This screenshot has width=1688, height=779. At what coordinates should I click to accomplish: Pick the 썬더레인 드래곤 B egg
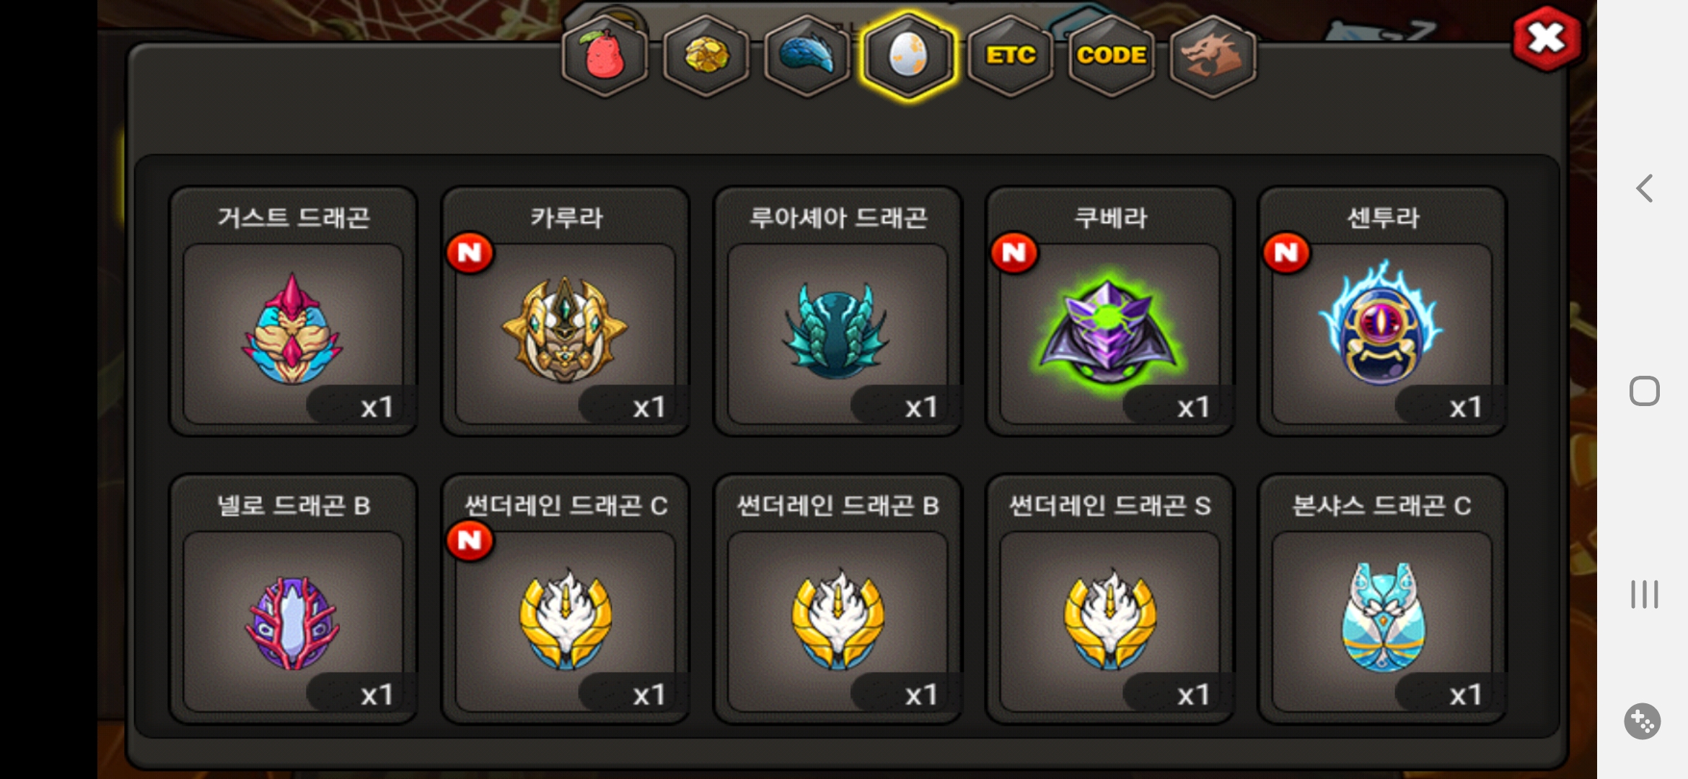coord(838,599)
